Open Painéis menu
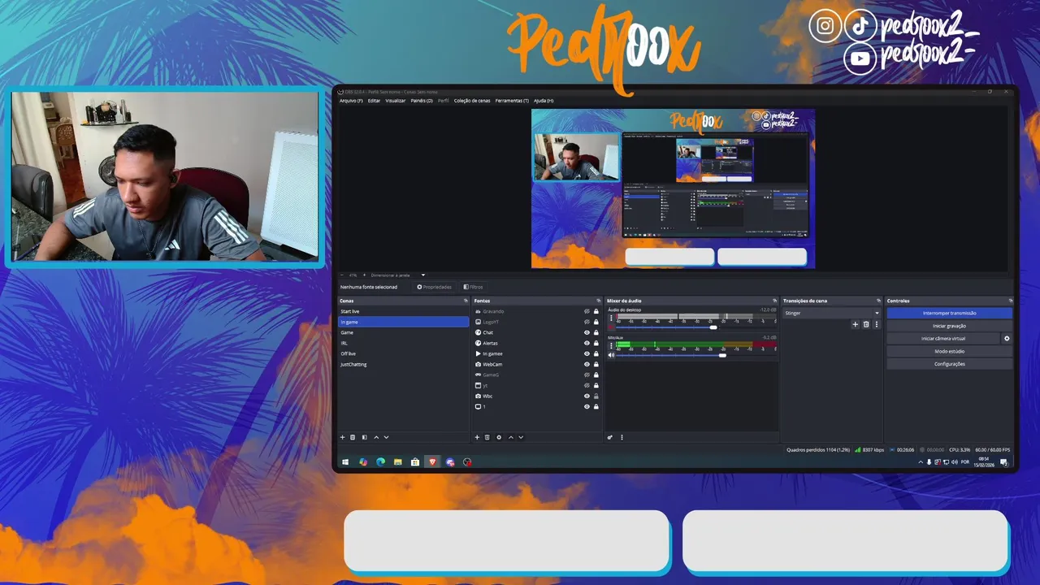1040x585 pixels. tap(422, 101)
